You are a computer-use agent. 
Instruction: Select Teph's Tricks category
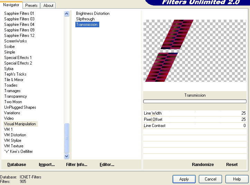[15, 74]
